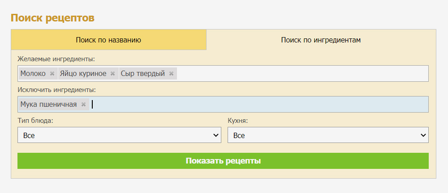The image size is (448, 193).
Task: Switch to Поиск по названию tab
Action: pos(108,40)
